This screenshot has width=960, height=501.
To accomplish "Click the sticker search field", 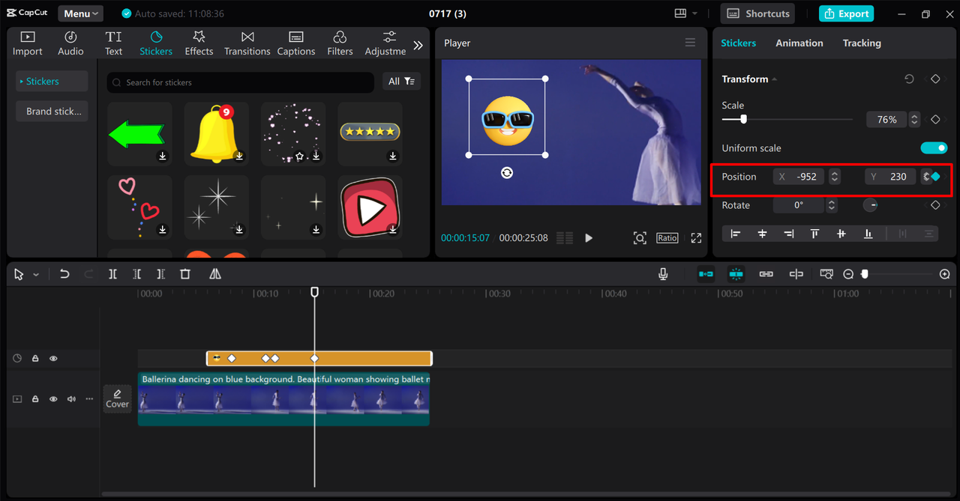I will click(x=240, y=82).
